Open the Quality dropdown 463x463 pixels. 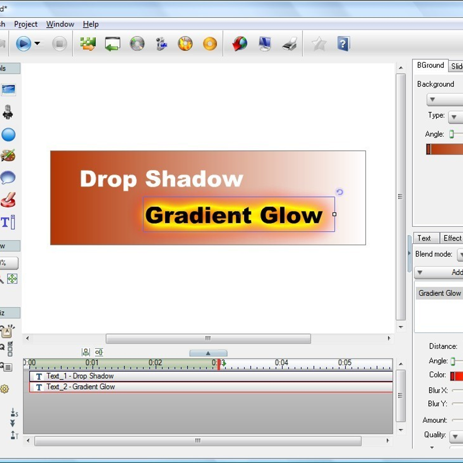(x=456, y=436)
